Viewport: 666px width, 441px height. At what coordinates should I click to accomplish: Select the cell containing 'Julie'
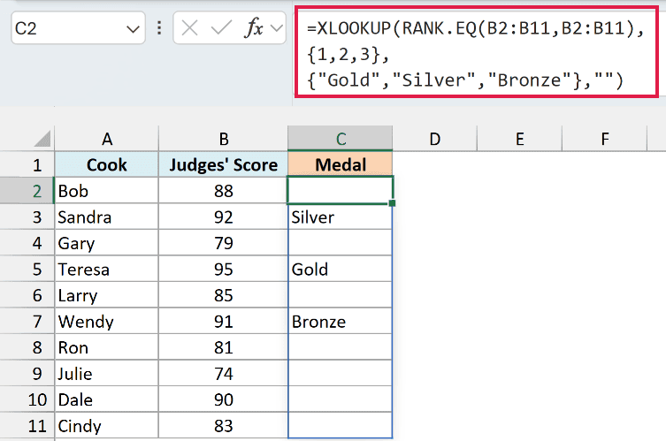tap(107, 374)
